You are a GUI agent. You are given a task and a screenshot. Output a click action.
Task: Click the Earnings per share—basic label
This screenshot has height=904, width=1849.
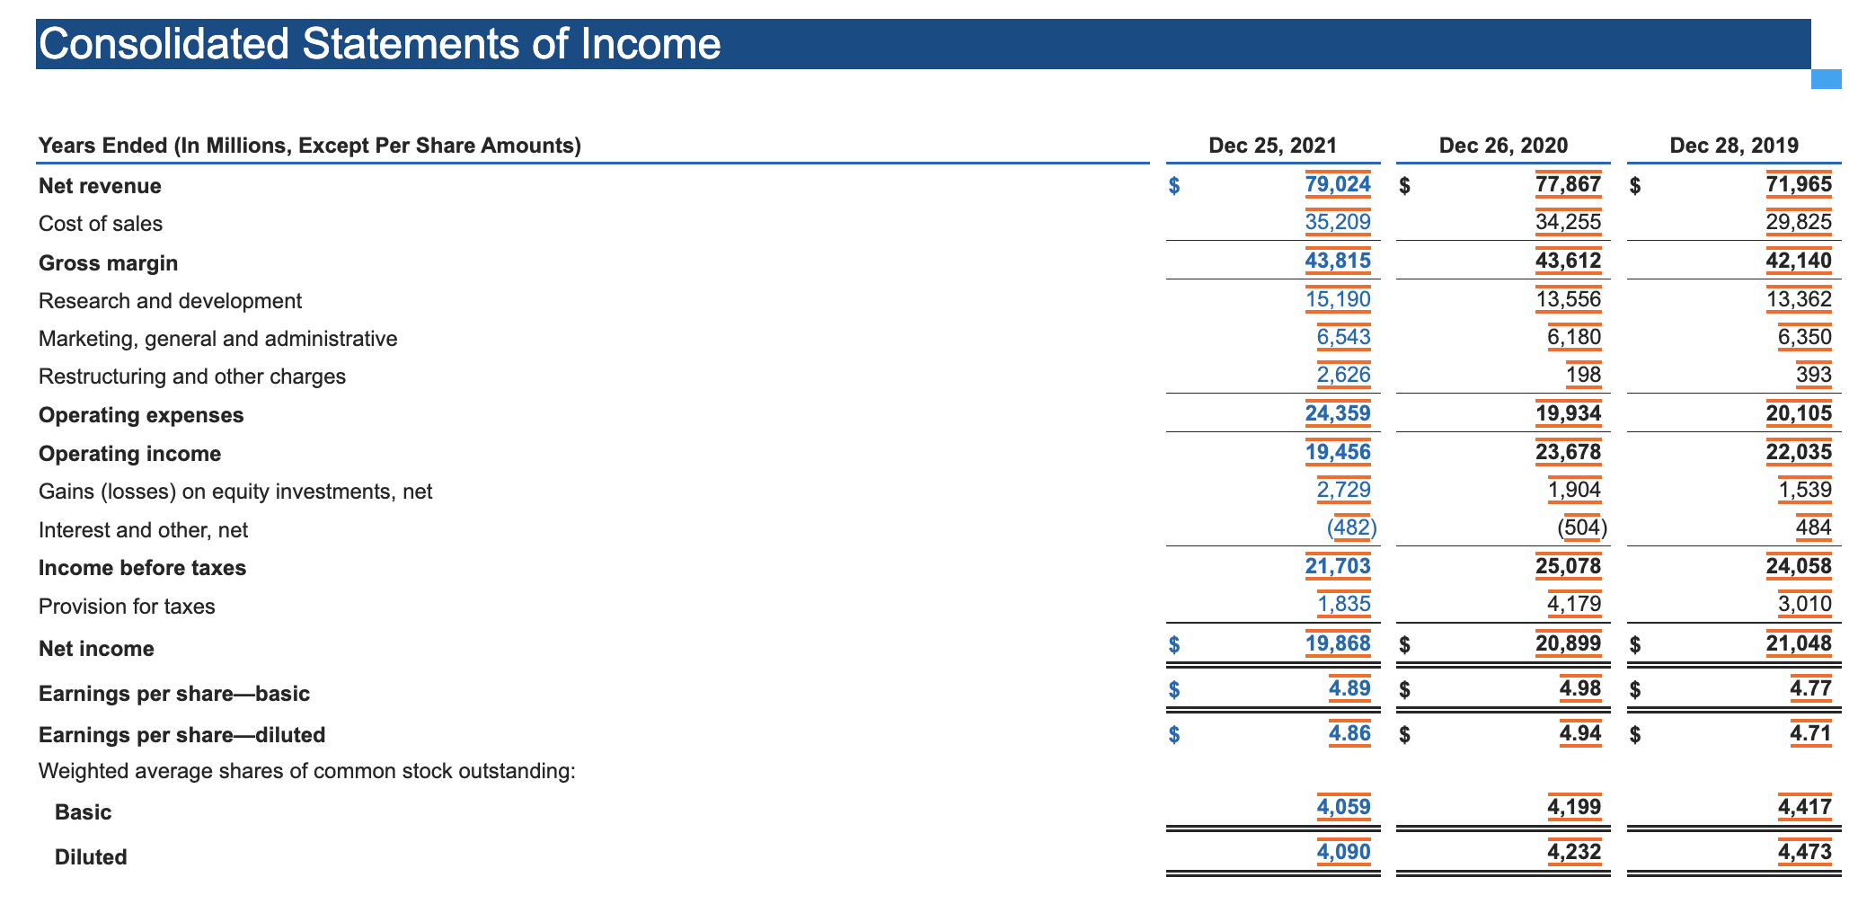pos(174,693)
